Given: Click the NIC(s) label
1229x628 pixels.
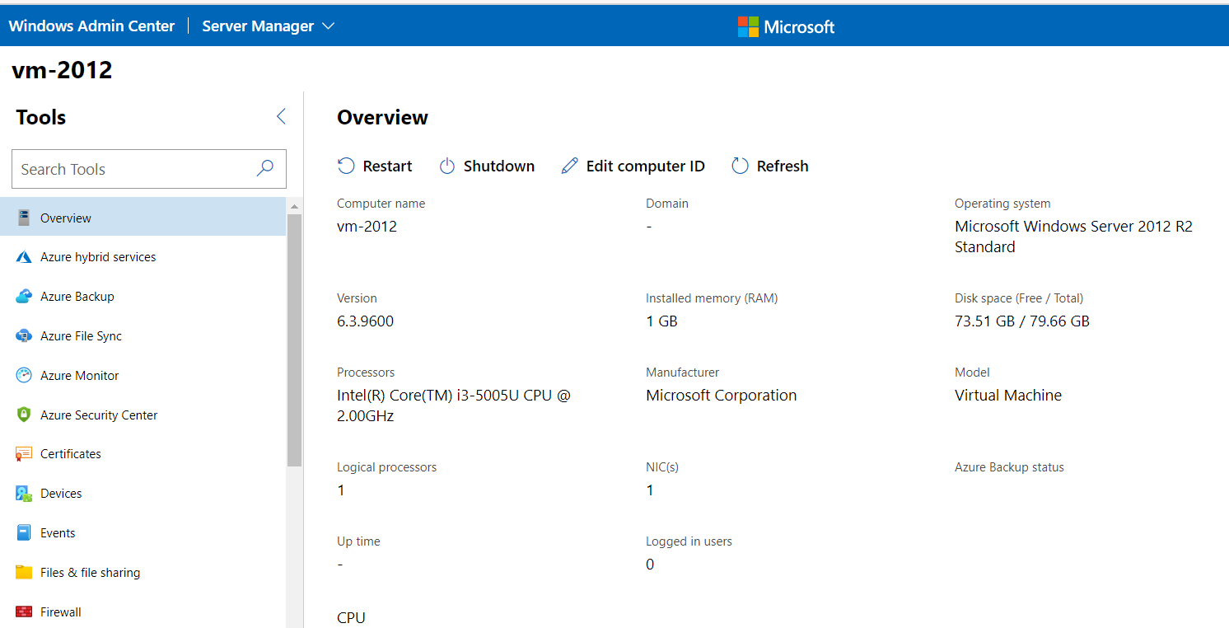Looking at the screenshot, I should [662, 467].
